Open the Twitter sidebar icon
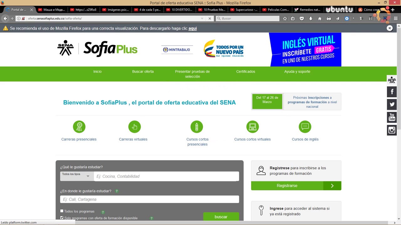The image size is (401, 225). click(392, 105)
